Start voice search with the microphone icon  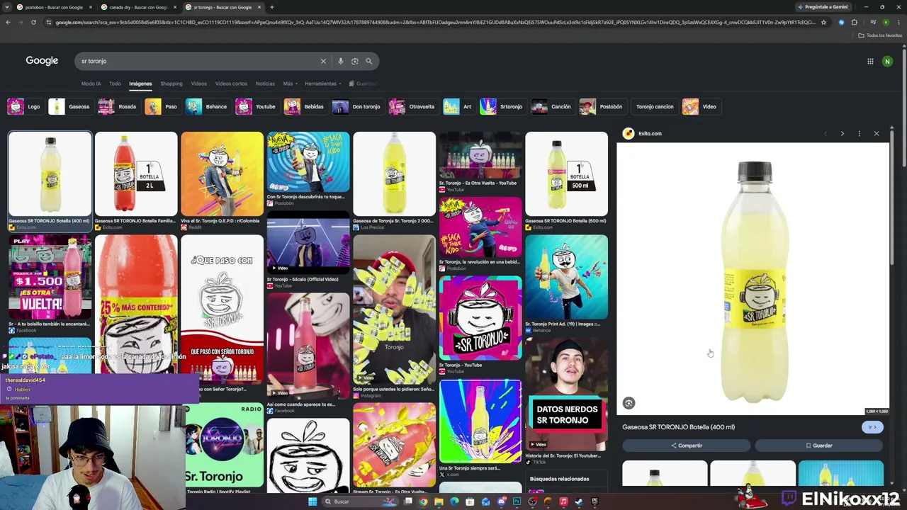click(x=341, y=61)
